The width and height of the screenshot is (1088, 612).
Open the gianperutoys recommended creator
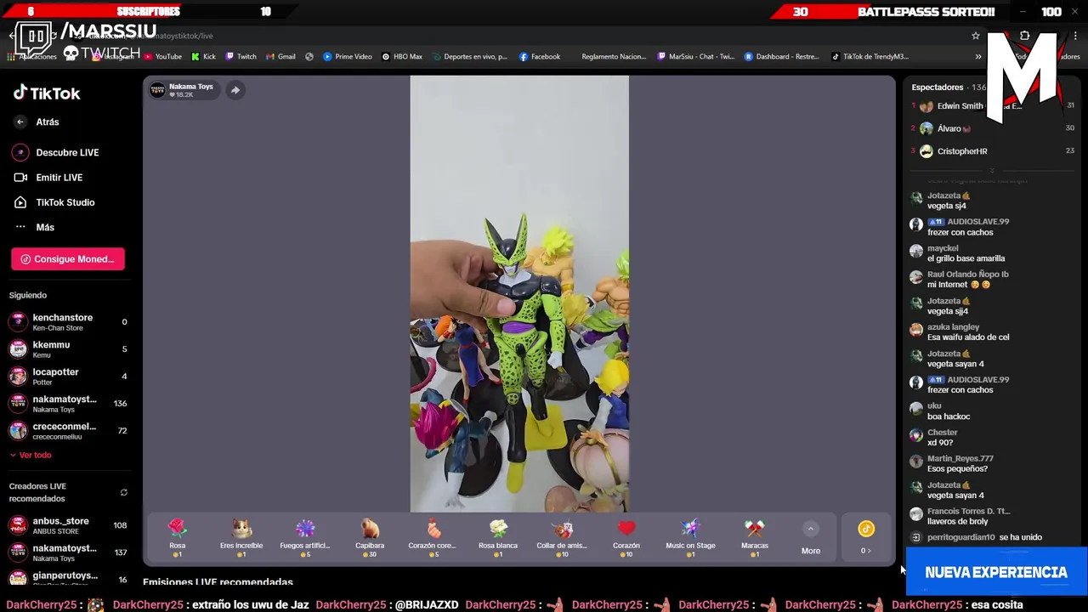click(68, 579)
